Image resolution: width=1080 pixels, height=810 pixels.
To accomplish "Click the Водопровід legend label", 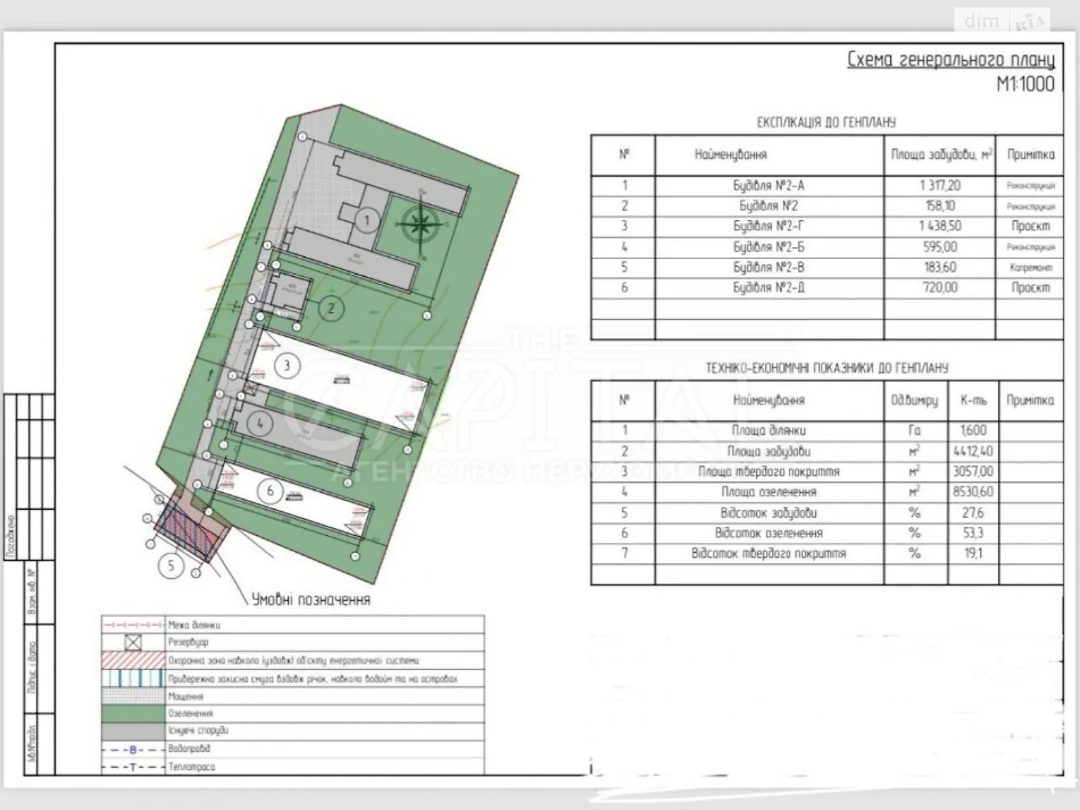I will (190, 749).
